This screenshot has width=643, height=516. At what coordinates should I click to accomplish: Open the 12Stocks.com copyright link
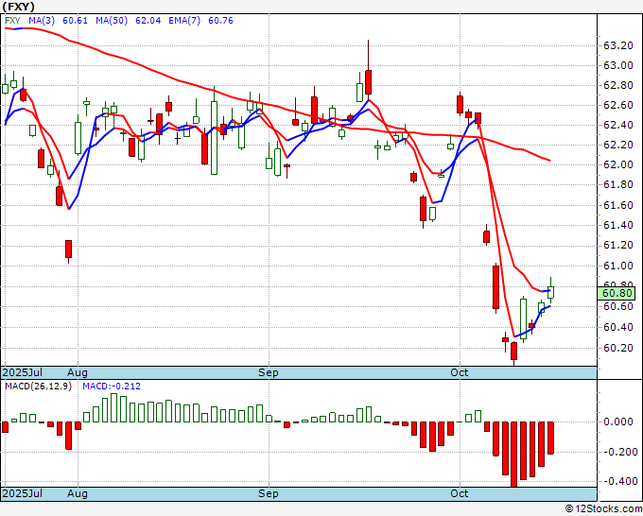click(x=603, y=509)
